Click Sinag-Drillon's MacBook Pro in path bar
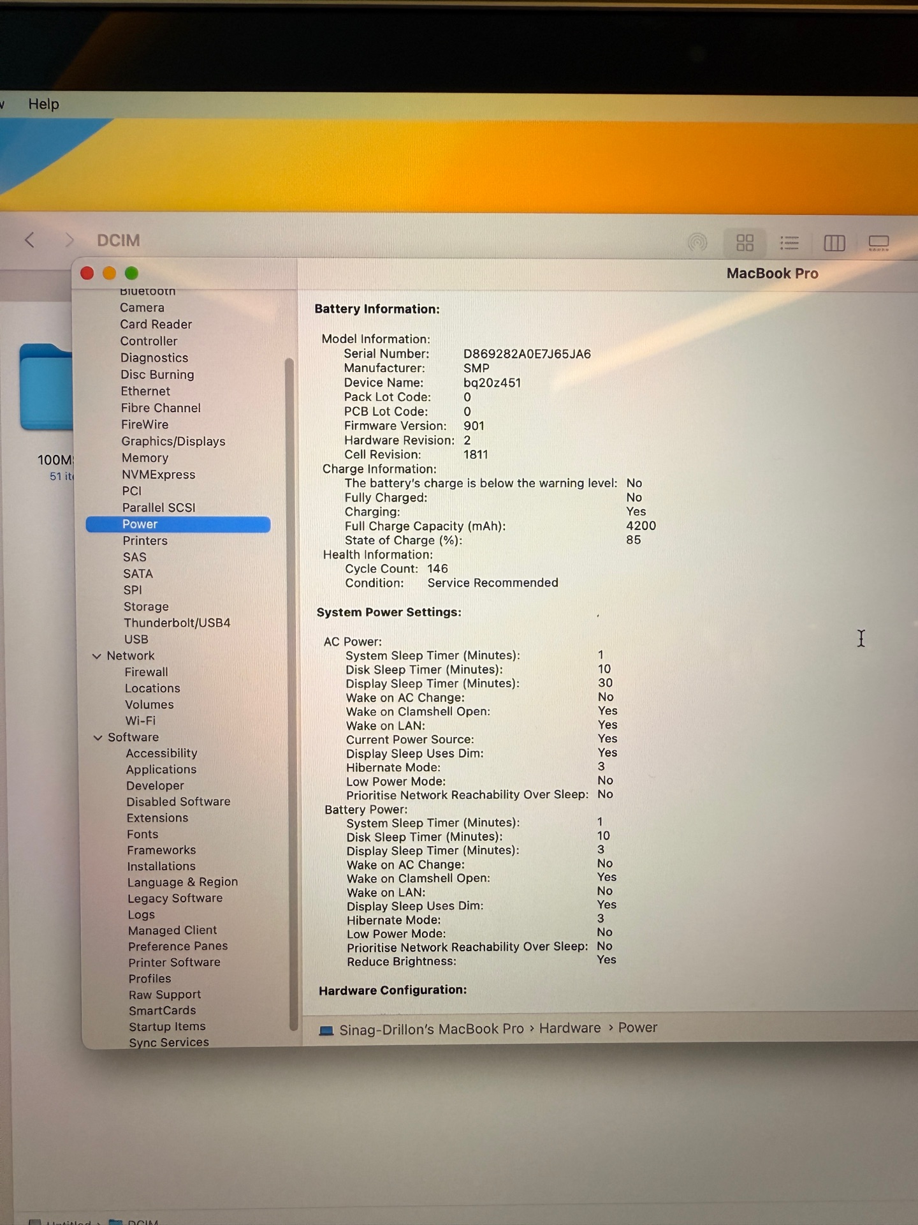This screenshot has width=918, height=1225. tap(431, 1030)
